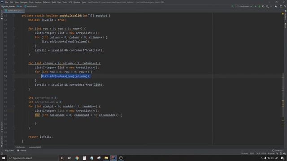The width and height of the screenshot is (287, 161).
Task: Click the Cortana circle icon on taskbar
Action: (62, 158)
